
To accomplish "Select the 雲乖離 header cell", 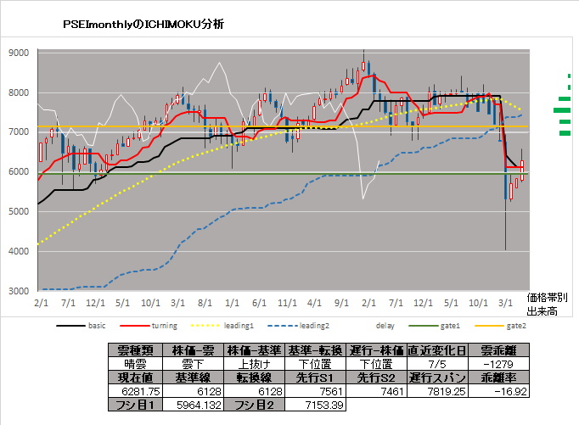I will [498, 350].
